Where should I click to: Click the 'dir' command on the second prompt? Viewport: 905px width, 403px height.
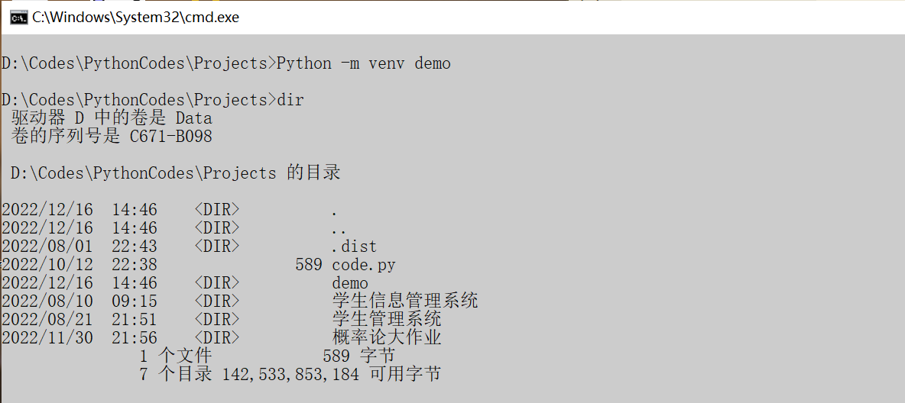[x=290, y=100]
